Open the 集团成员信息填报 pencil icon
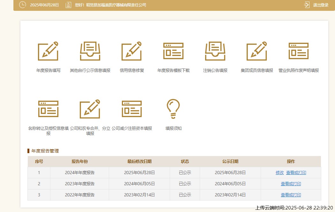This screenshot has height=212, width=335. [x=257, y=51]
